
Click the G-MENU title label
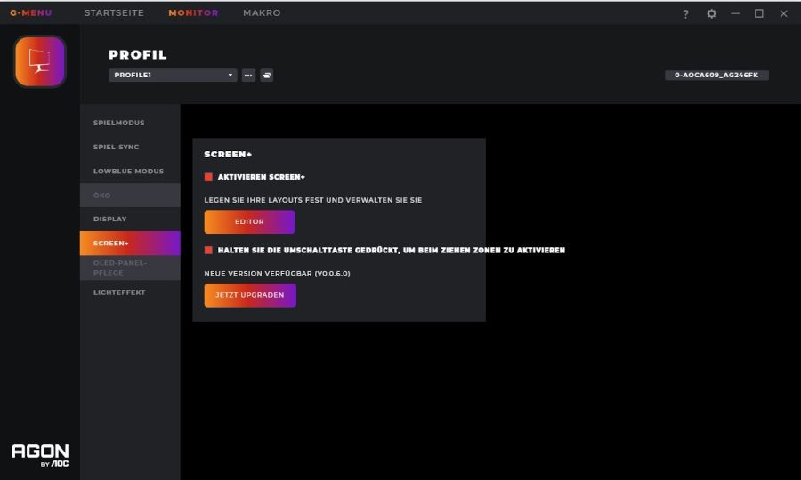click(x=31, y=12)
